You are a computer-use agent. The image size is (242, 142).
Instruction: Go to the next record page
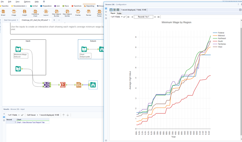[155, 17]
